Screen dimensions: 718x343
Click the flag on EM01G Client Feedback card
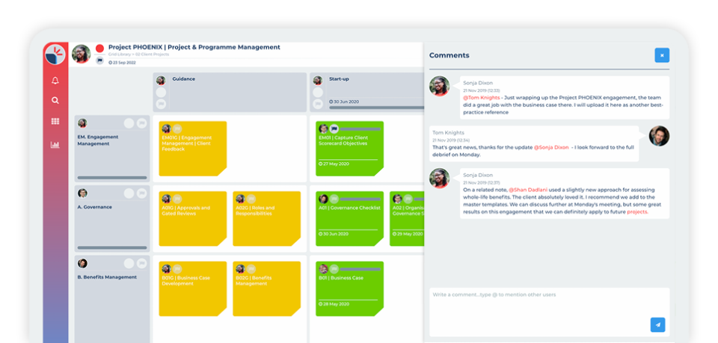(x=177, y=129)
